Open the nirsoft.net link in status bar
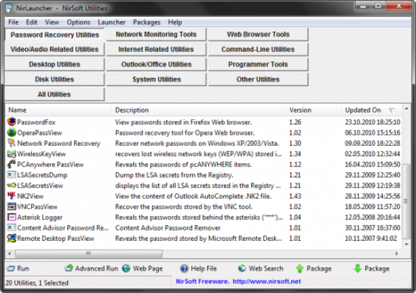 coord(267,281)
